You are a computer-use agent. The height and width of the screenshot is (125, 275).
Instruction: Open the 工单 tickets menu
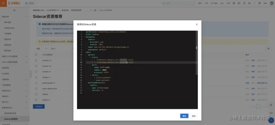coord(206,3)
